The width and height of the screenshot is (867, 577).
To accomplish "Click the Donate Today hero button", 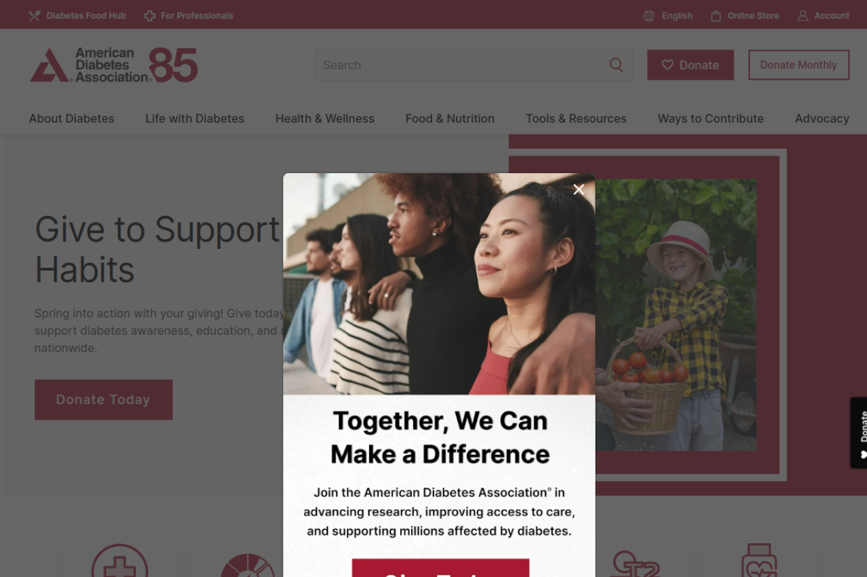I will (x=104, y=400).
